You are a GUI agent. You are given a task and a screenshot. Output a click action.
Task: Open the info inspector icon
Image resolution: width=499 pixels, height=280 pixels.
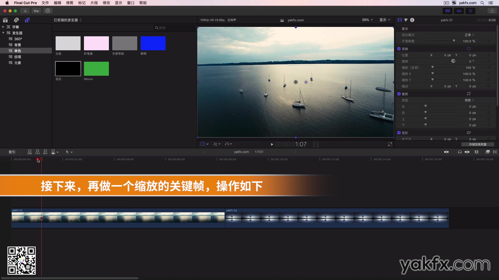click(412, 20)
